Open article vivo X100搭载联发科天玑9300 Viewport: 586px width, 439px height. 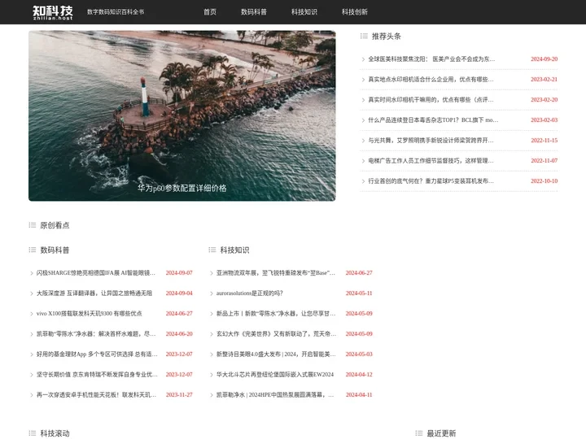click(x=89, y=314)
